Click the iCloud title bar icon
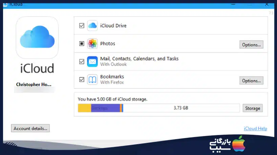The height and width of the screenshot is (155, 277). pos(5,4)
